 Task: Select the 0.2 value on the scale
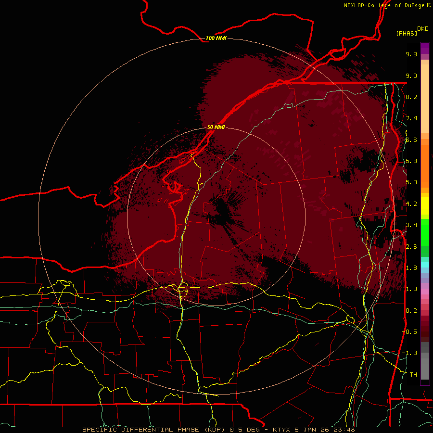pos(411,310)
